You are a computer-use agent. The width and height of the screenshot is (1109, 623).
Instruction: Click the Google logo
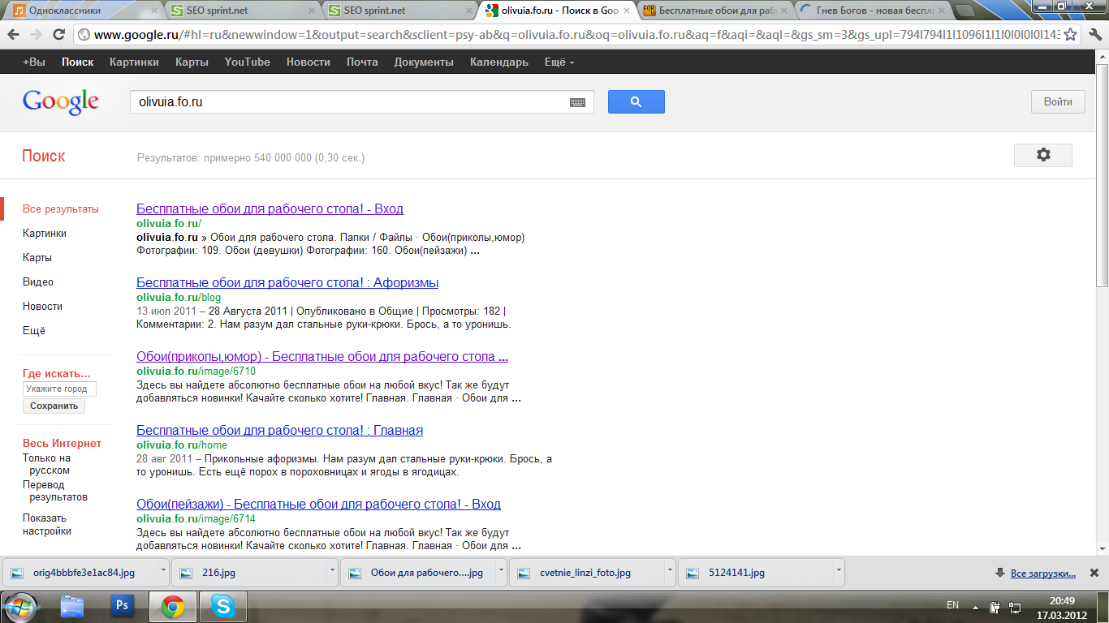tap(60, 102)
